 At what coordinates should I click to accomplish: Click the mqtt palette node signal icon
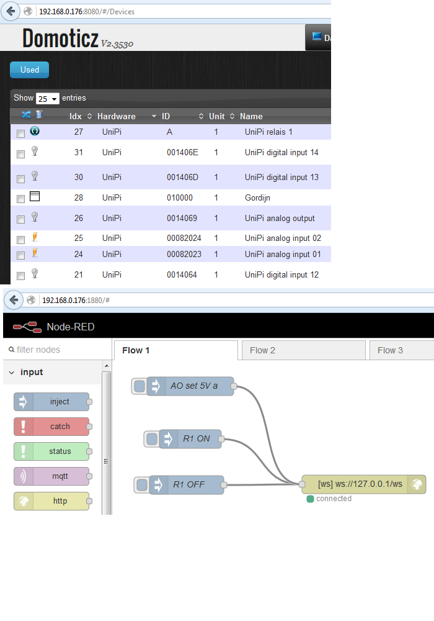pyautogui.click(x=24, y=476)
